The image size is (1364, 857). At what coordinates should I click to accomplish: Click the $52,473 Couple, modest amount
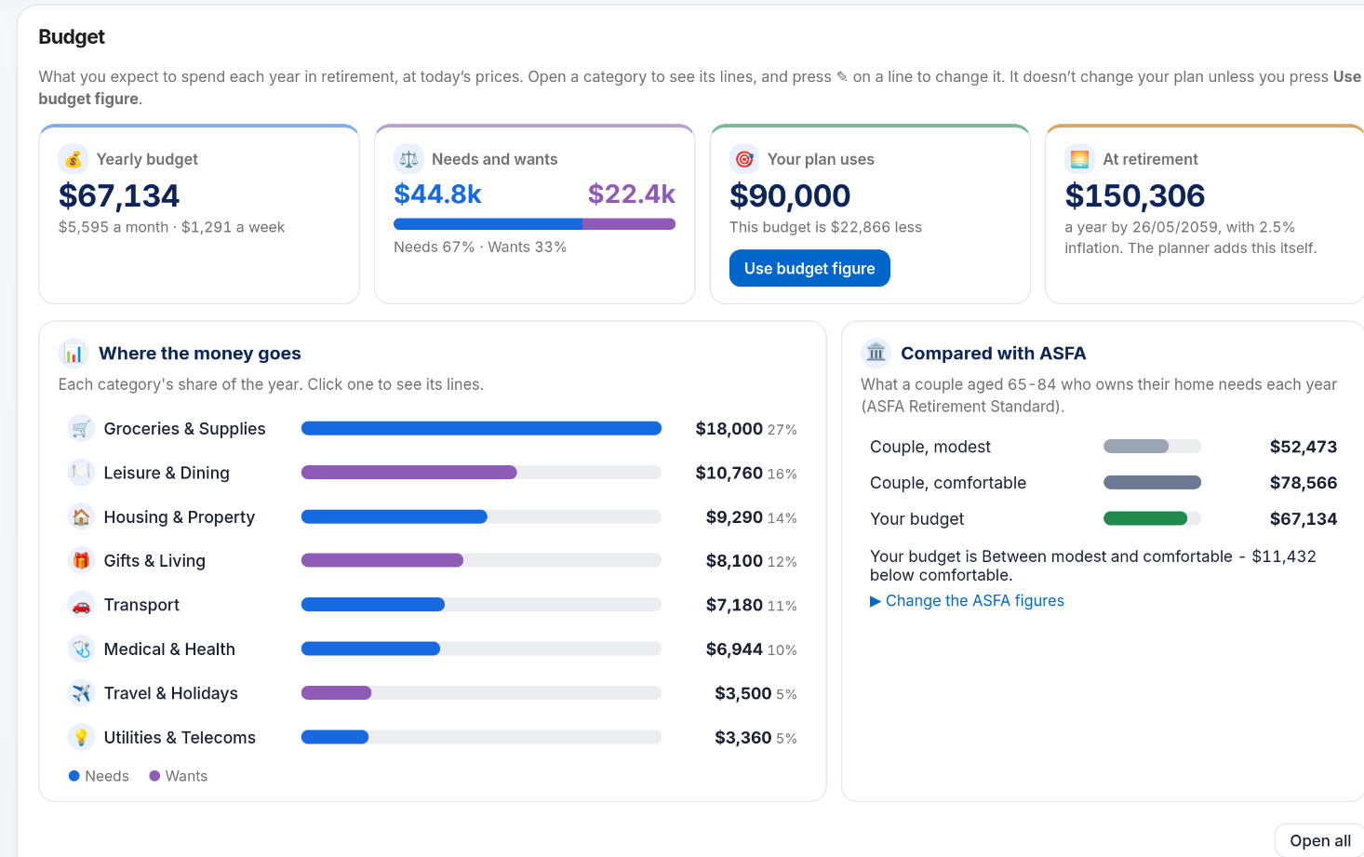coord(1304,447)
